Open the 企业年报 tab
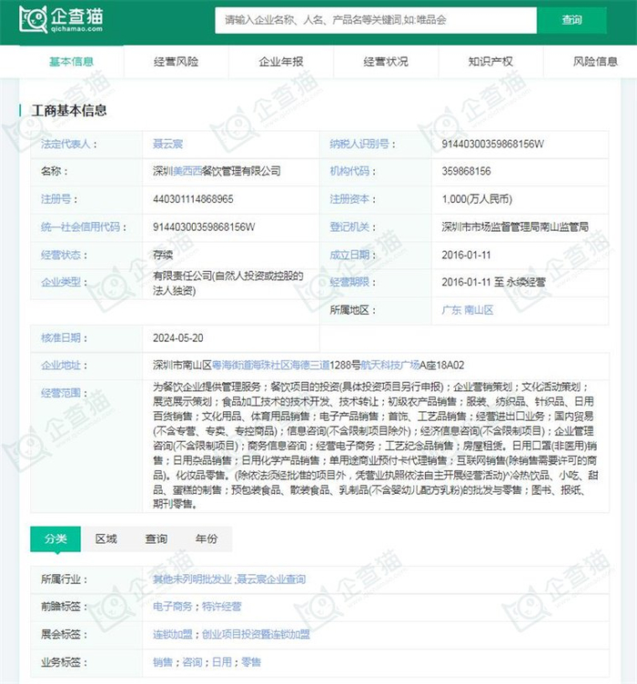 pos(281,62)
